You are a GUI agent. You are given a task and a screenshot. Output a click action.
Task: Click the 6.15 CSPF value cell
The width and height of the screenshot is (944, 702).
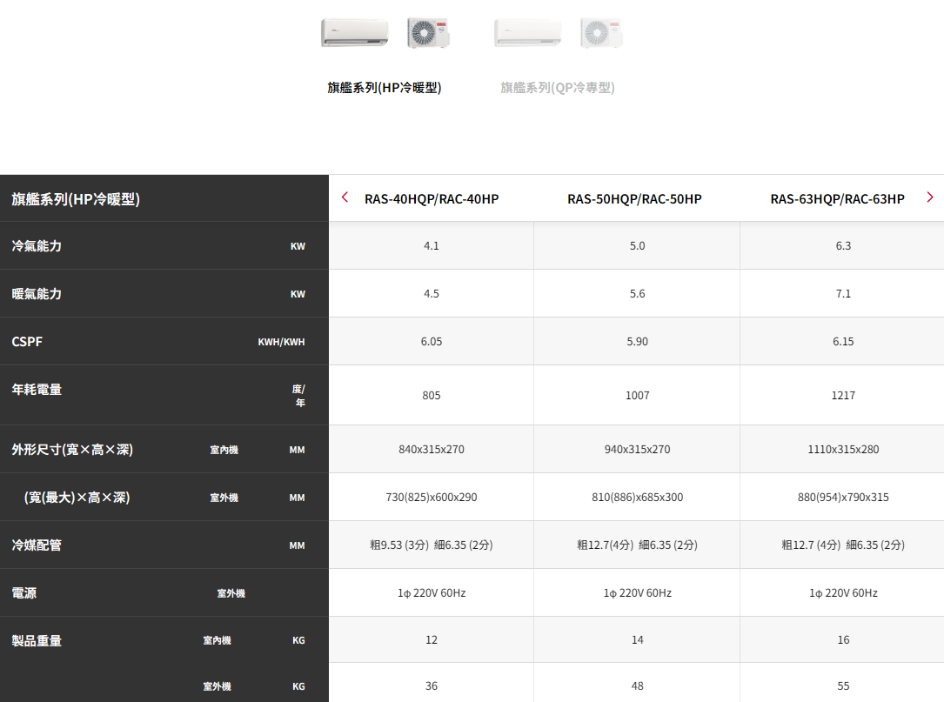tap(842, 342)
